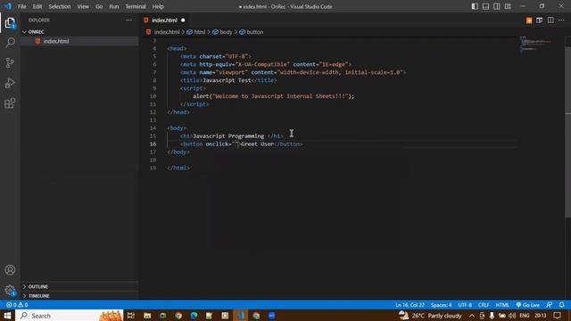Click the open preview to side icon
Image resolution: width=571 pixels, height=321 pixels.
click(x=539, y=21)
